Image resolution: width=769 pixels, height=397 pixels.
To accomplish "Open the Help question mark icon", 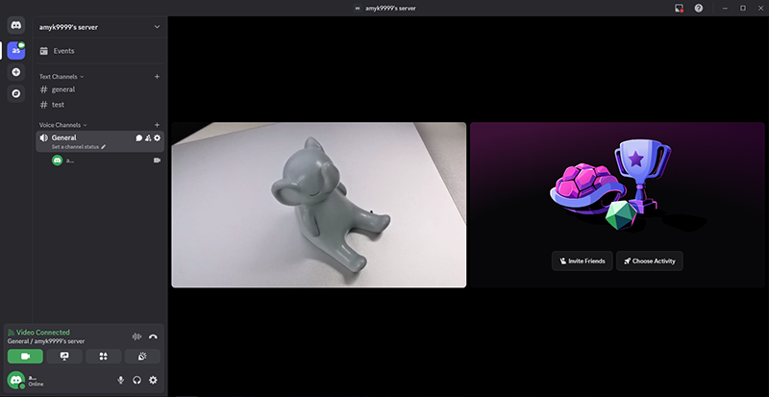I will pos(699,8).
